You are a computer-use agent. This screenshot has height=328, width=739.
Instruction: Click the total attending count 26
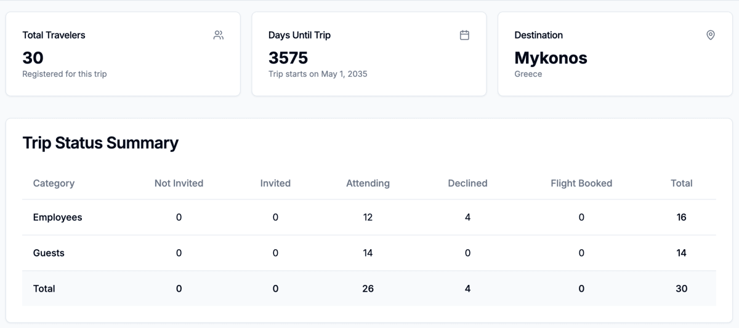click(368, 289)
